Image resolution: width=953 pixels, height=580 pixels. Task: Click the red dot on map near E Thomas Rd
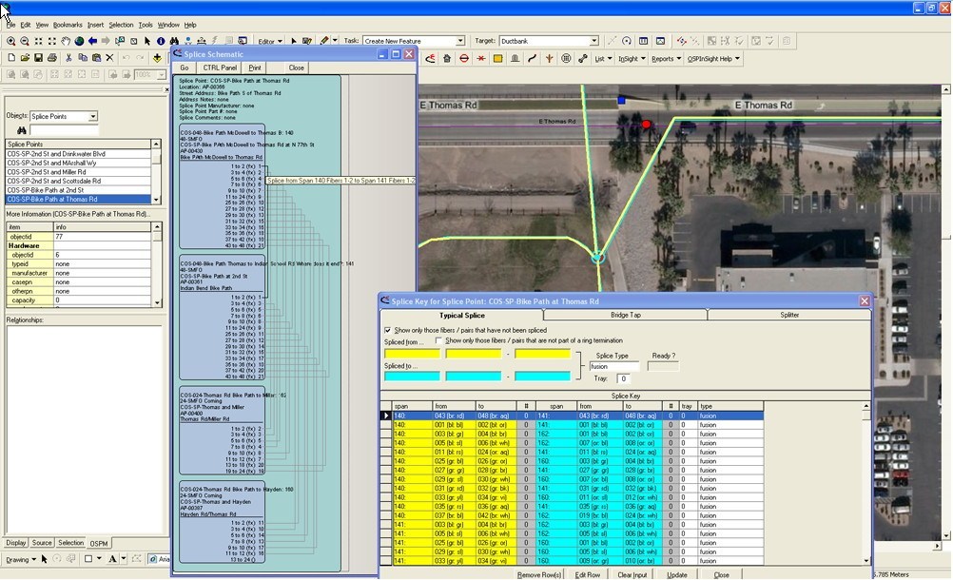pos(646,125)
